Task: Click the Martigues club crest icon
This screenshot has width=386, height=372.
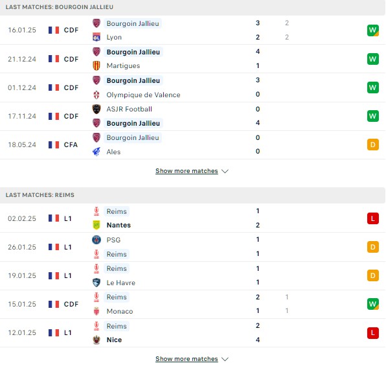Action: (96, 65)
